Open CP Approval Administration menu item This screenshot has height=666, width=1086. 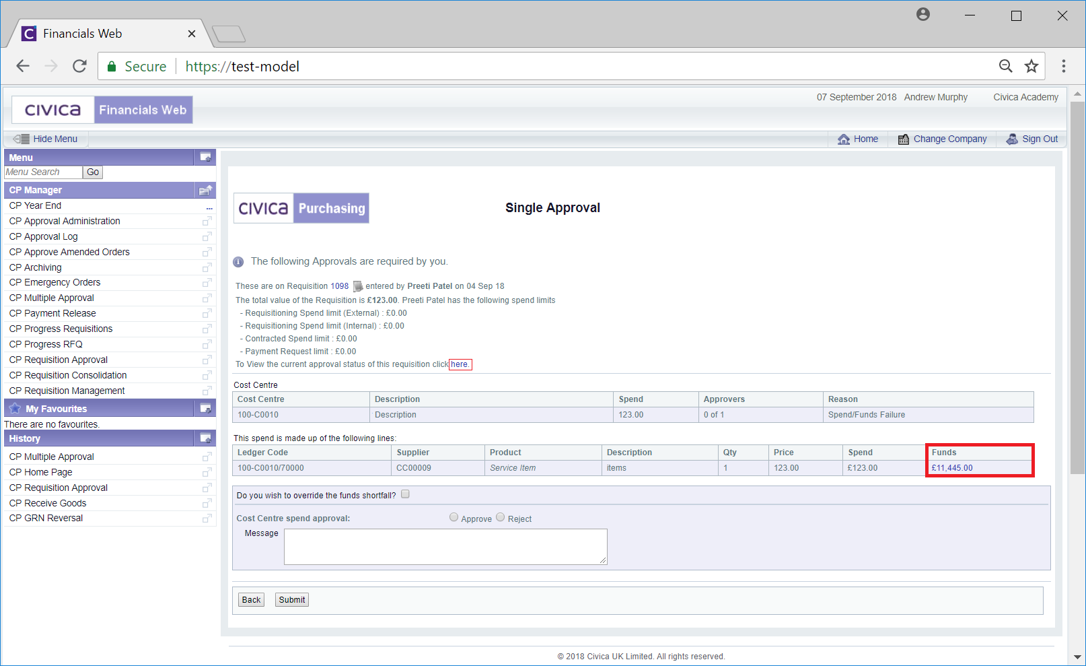point(65,221)
